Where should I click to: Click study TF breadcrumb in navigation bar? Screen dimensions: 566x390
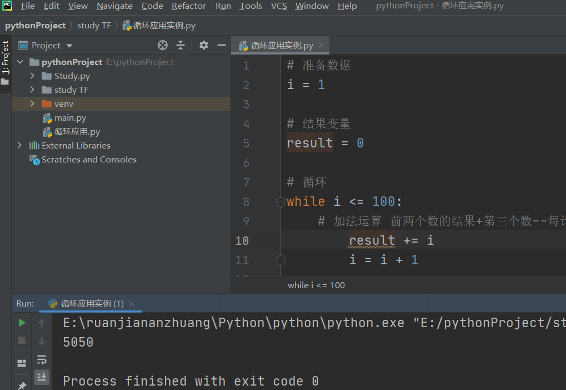tap(94, 25)
